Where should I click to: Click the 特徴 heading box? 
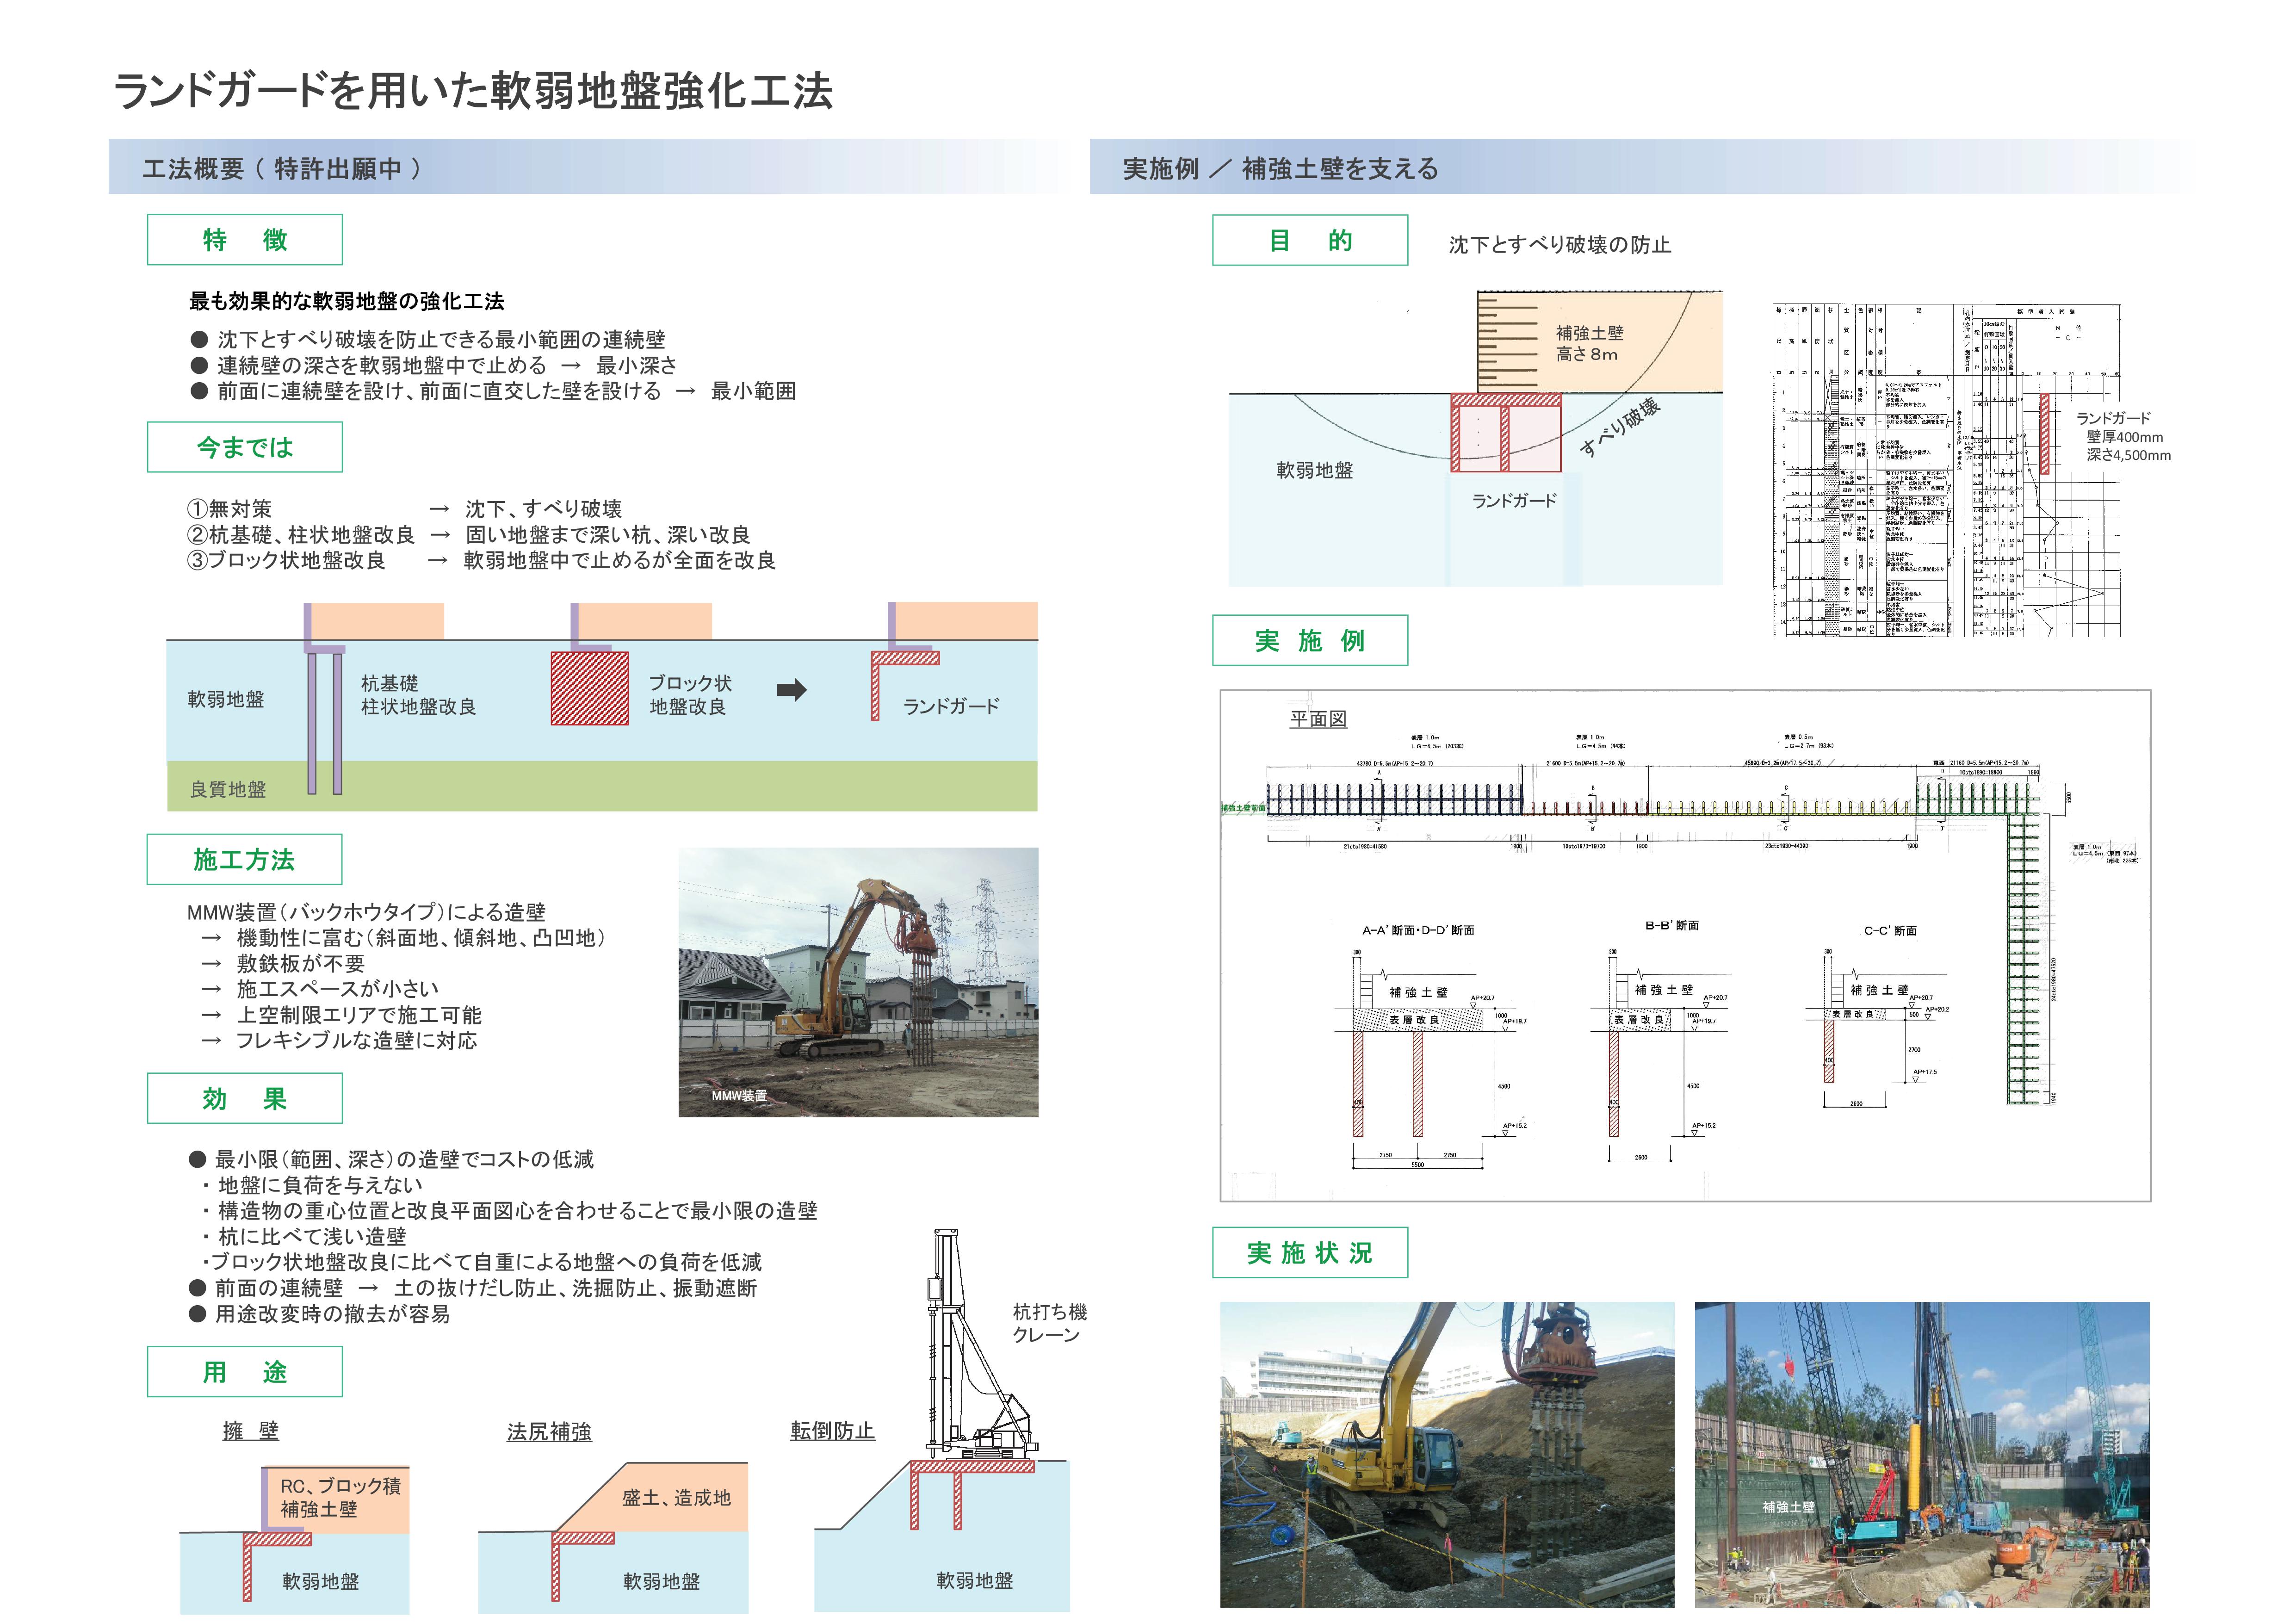(245, 240)
